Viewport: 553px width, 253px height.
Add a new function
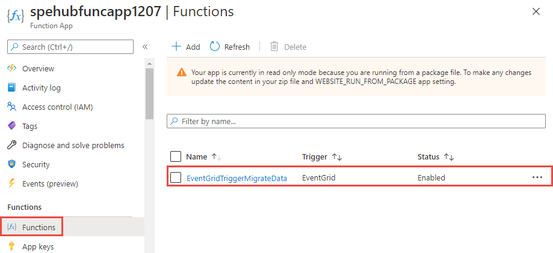click(186, 47)
